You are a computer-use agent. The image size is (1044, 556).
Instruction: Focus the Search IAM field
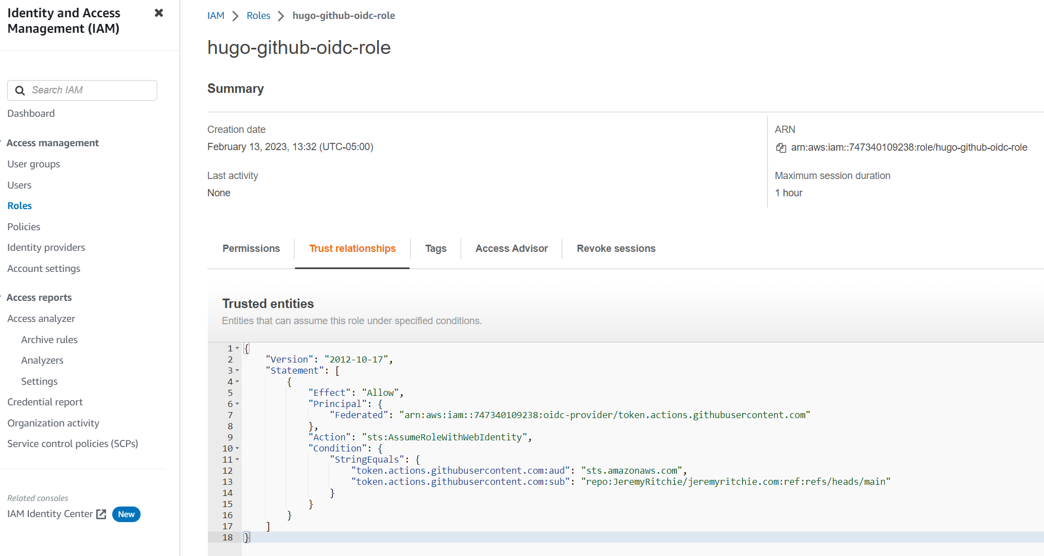click(x=82, y=90)
